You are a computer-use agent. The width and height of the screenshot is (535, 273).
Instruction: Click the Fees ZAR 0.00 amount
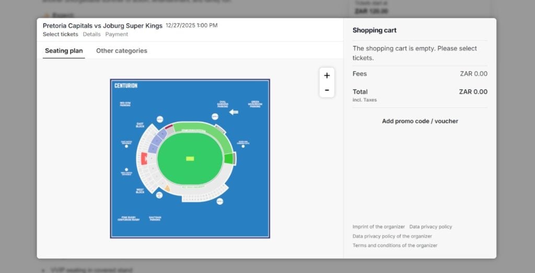(x=473, y=74)
